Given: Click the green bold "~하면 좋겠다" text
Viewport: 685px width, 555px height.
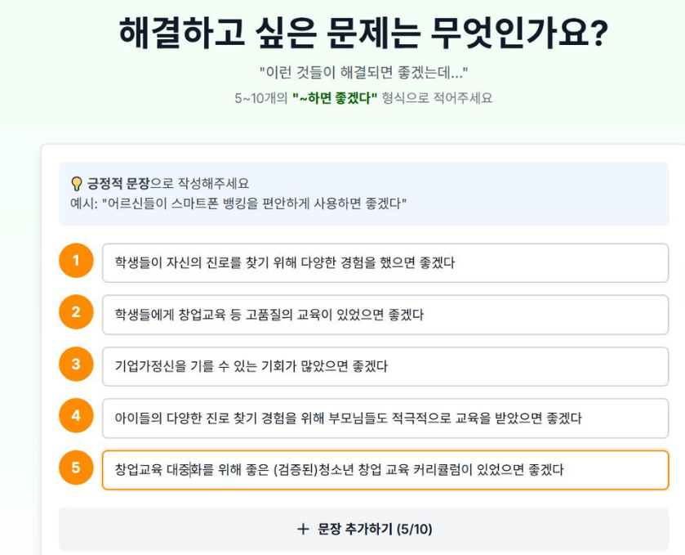Looking at the screenshot, I should click(335, 99).
